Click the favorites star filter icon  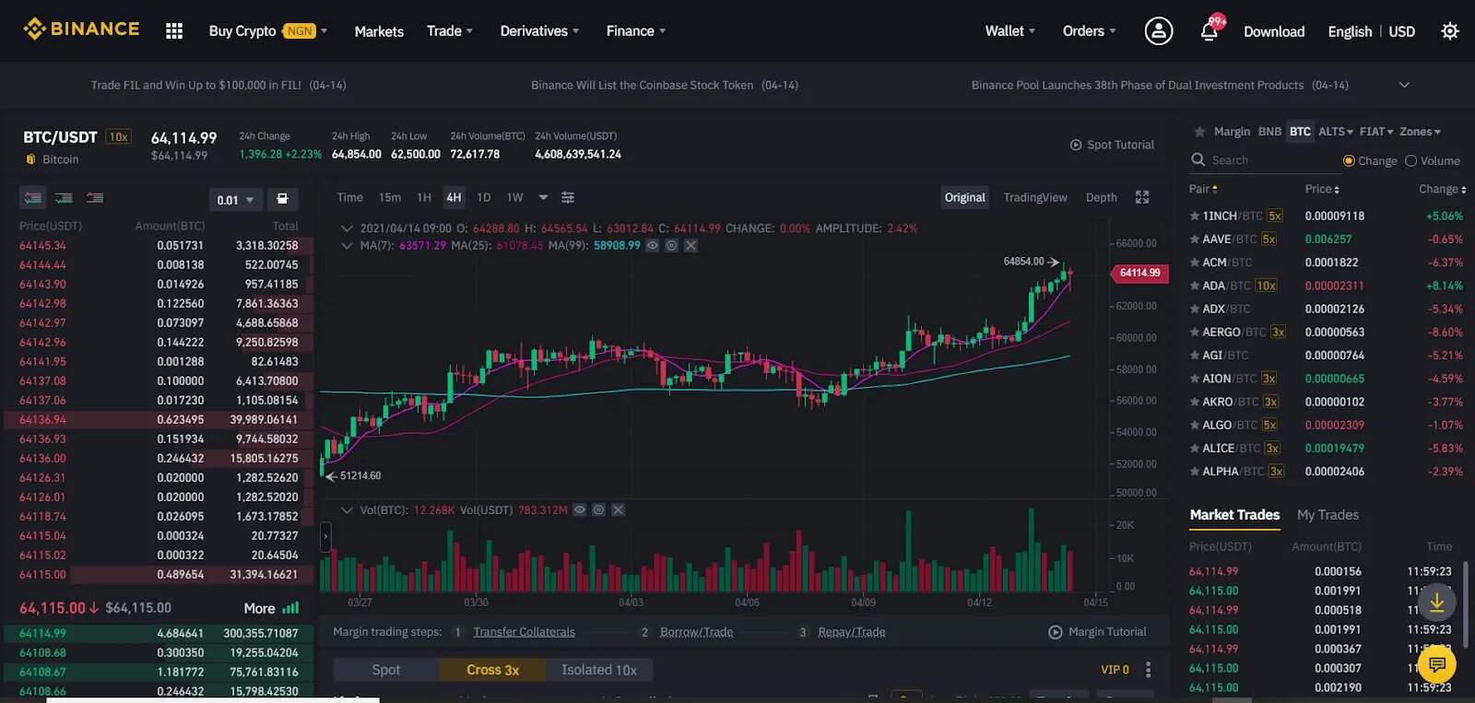pos(1199,132)
